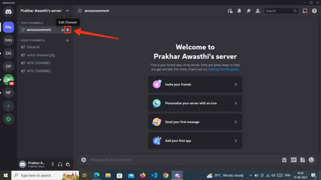Click the Search field in header
Screen dimensions: 321x180
pyautogui.click(x=281, y=11)
